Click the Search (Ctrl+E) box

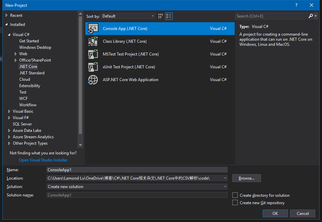pyautogui.click(x=271, y=16)
